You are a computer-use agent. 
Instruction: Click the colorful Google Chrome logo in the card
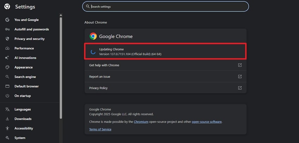coord(93,36)
